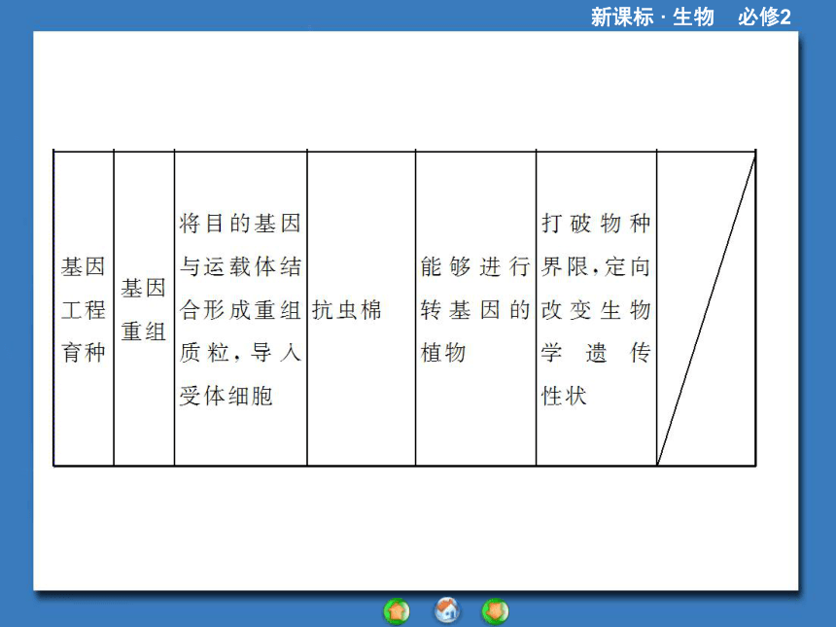This screenshot has width=836, height=627.
Task: Click the green down-arrow next slide icon
Action: (x=496, y=611)
